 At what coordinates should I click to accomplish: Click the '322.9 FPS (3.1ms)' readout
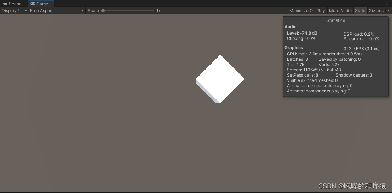tap(361, 49)
